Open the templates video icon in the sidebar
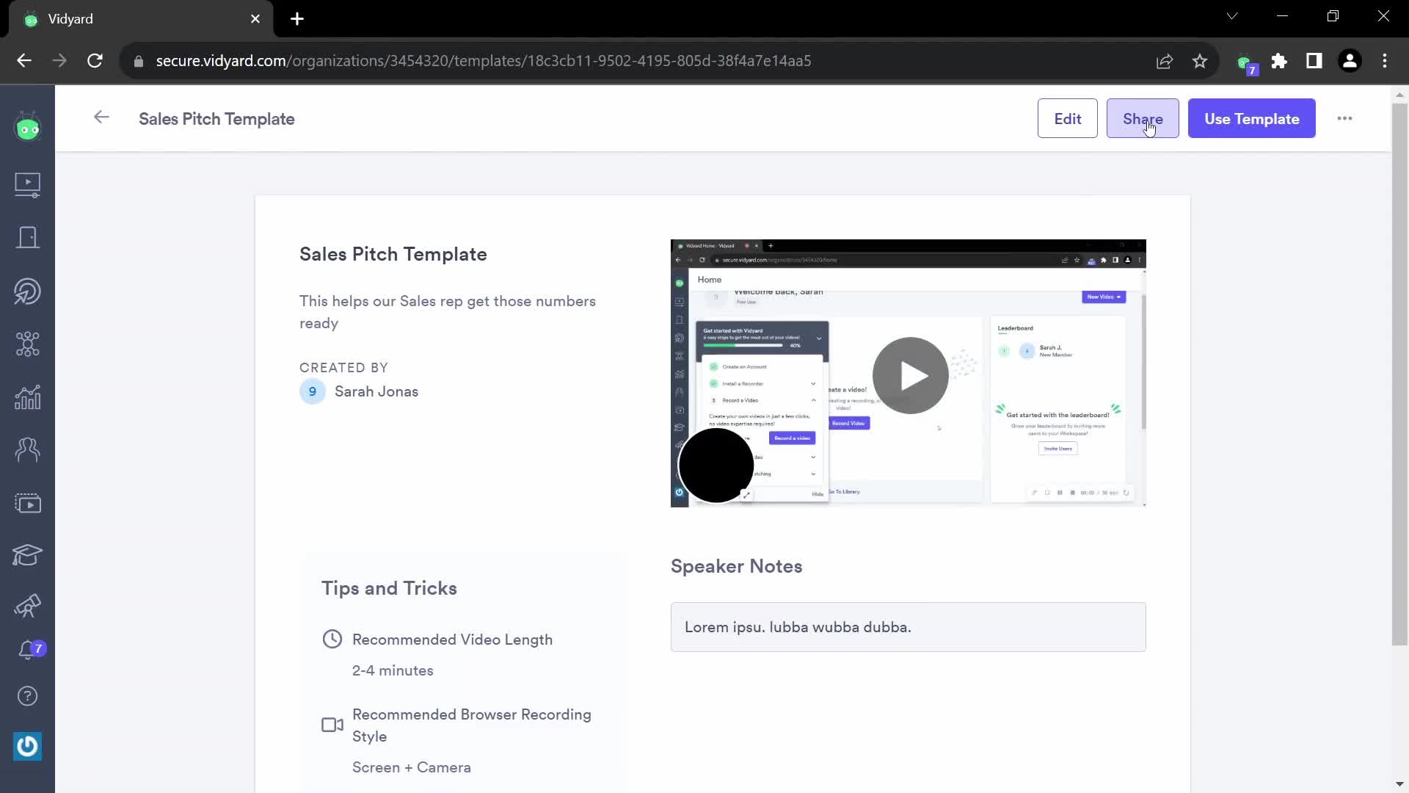This screenshot has width=1409, height=793. pos(28,504)
